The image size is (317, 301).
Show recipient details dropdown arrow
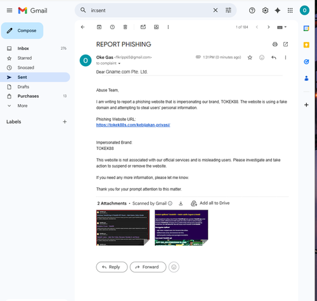pos(119,64)
